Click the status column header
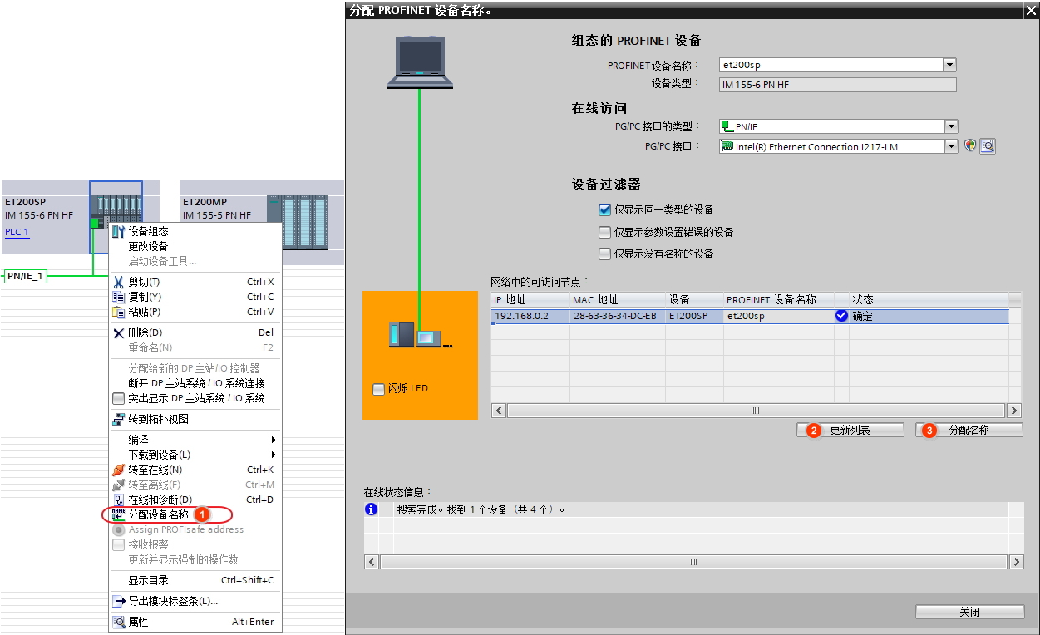The width and height of the screenshot is (1040, 635). point(929,299)
